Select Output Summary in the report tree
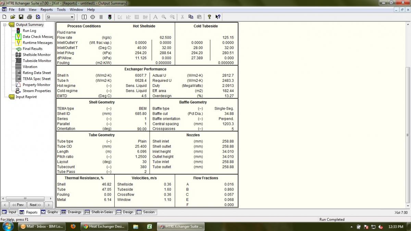 (30, 25)
